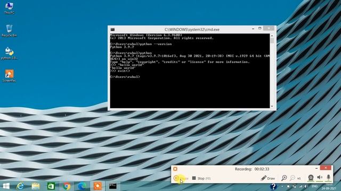Switch to the cmd.exe taskbar icon
This screenshot has width=341, height=191.
click(112, 186)
